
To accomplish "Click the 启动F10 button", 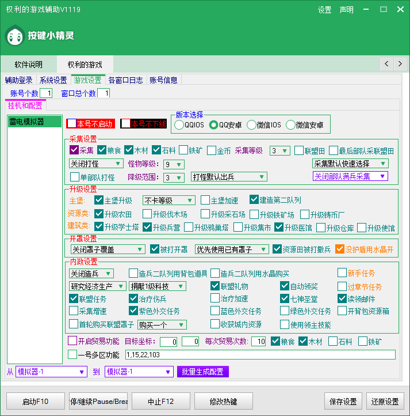I will pos(36,401).
